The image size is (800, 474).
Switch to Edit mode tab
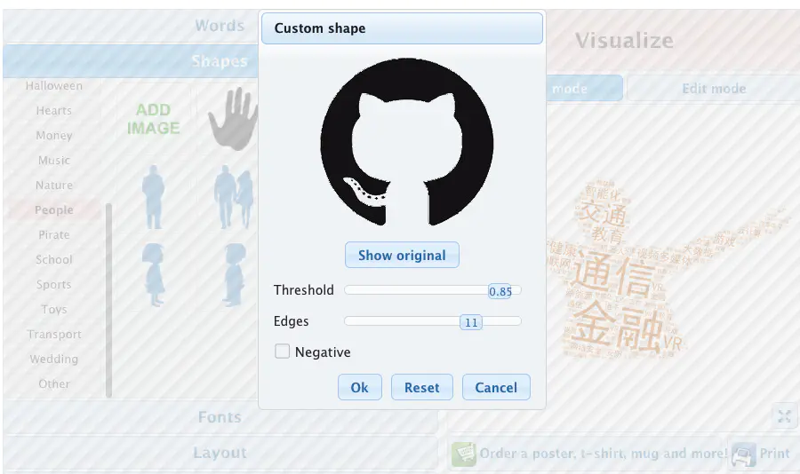click(x=713, y=89)
